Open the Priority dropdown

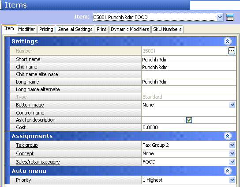click(232, 180)
